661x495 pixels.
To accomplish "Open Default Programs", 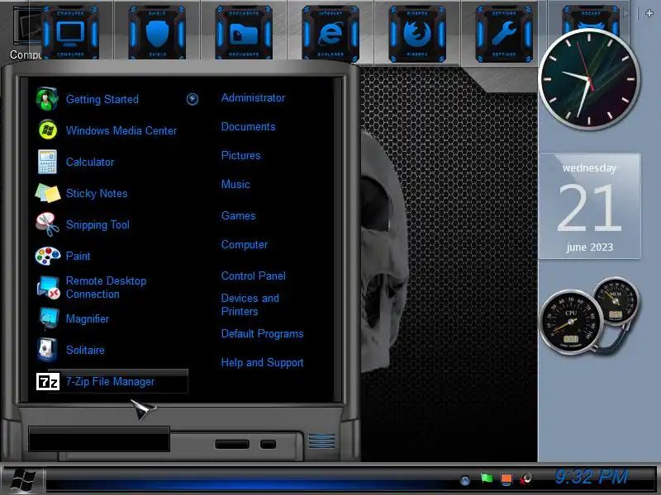I will [x=262, y=334].
